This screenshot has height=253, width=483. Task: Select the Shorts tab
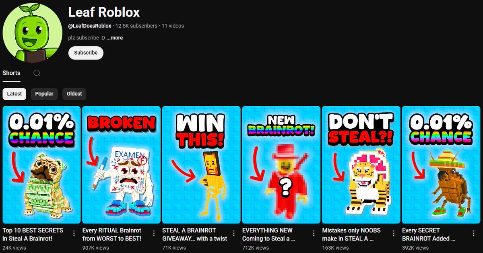pyautogui.click(x=11, y=73)
